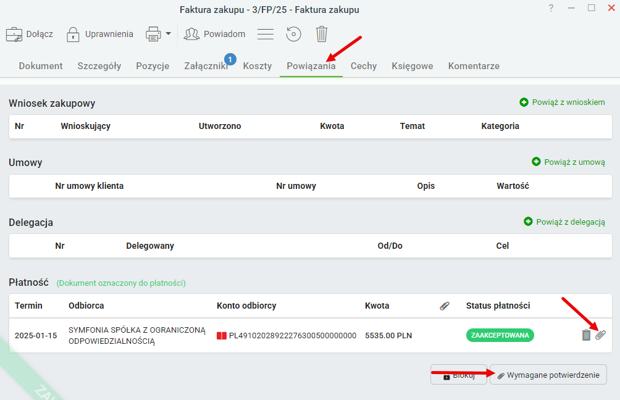Expand the printer dropdown arrow
This screenshot has height=400, width=620.
(169, 33)
